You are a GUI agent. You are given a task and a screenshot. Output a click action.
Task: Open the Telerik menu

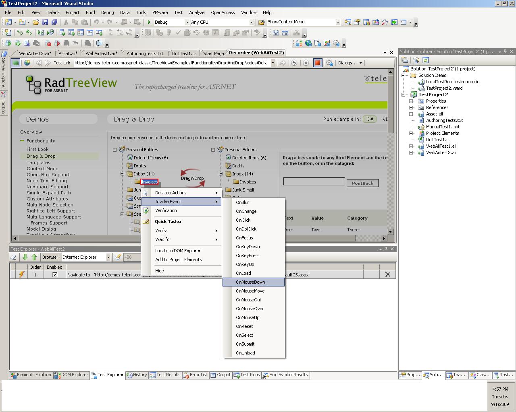[x=53, y=12]
